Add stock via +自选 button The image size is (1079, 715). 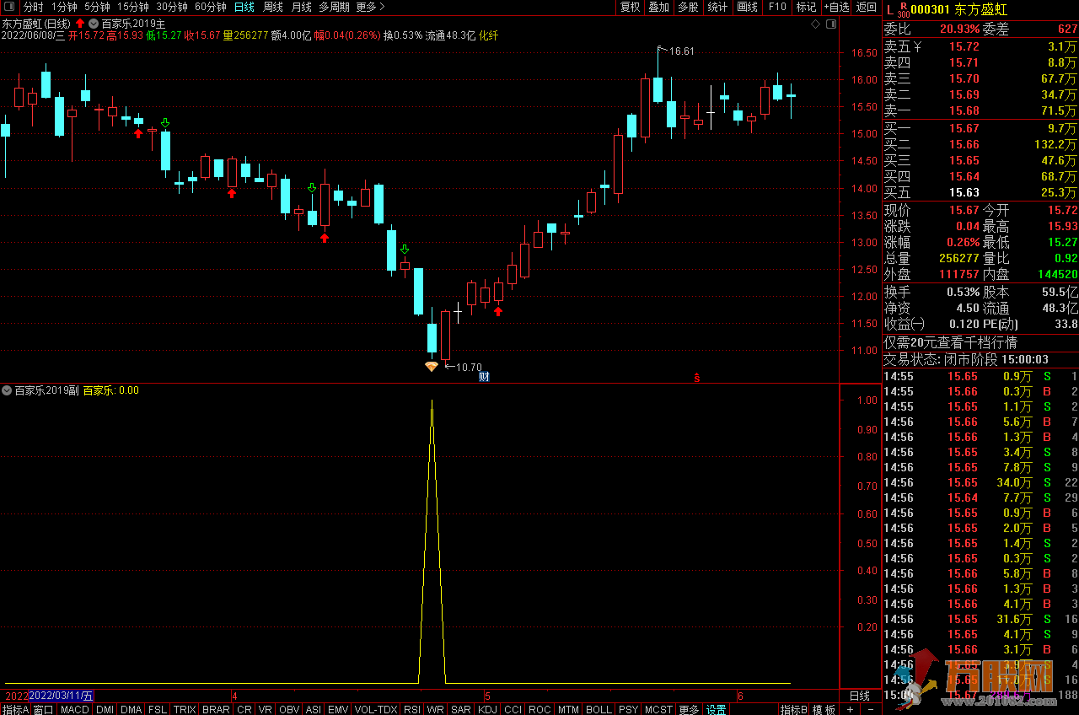click(x=835, y=7)
